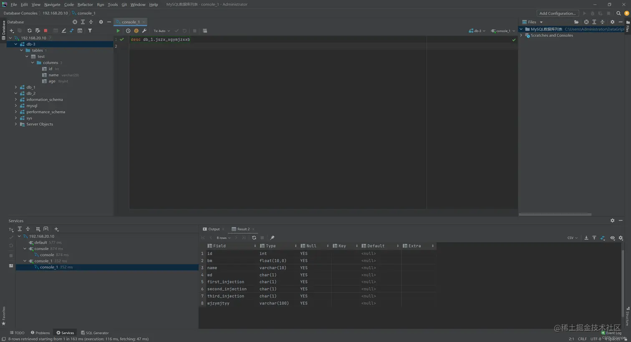Click Database Consoles breadcrumb

(20, 13)
